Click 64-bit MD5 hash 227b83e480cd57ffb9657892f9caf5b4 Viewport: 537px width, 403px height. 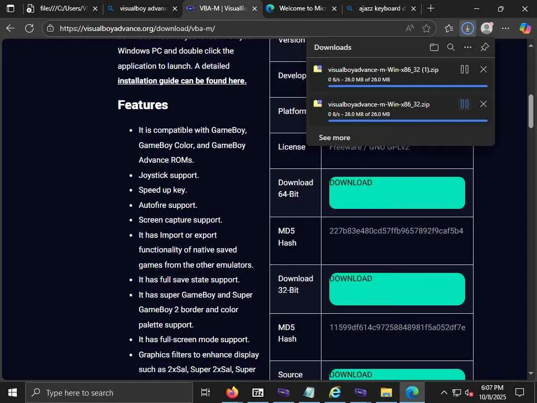point(396,231)
